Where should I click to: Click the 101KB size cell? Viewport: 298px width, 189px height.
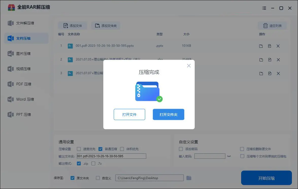[186, 46]
